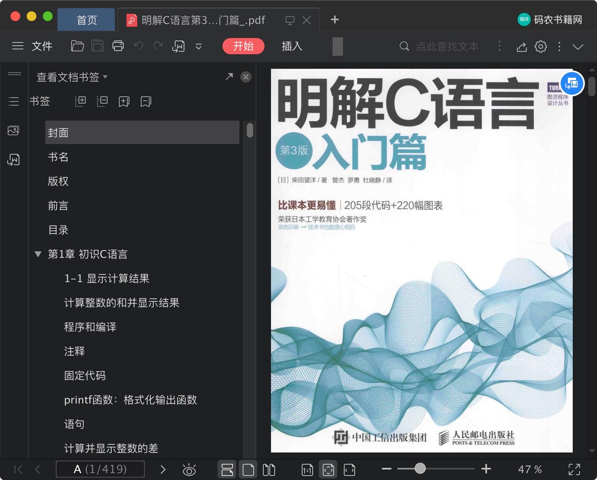Enable continuous scrolling view

pos(227,469)
